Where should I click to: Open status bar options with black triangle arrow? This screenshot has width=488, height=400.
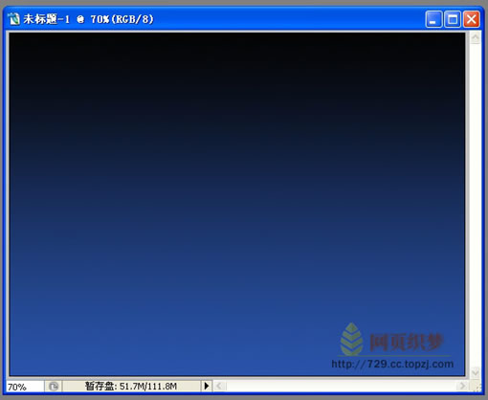point(207,386)
